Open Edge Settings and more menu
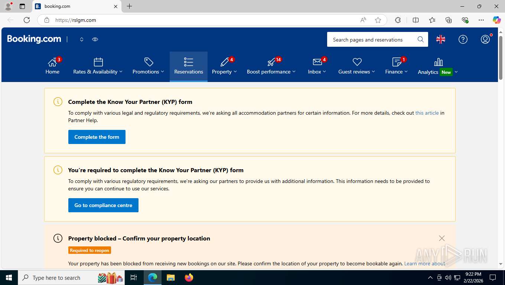The height and width of the screenshot is (285, 505). 481,20
